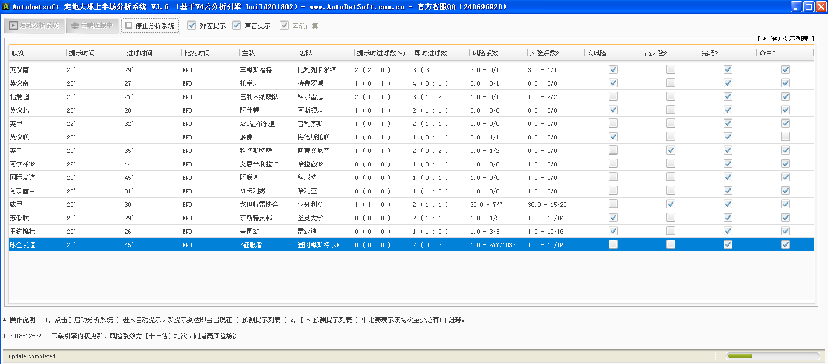Click the Autobetsoft app icon in title bar

pyautogui.click(x=6, y=7)
